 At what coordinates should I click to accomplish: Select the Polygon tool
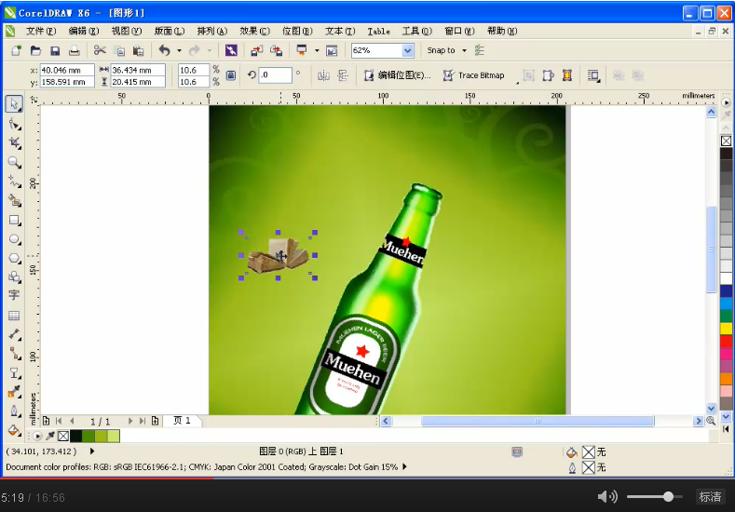(14, 258)
